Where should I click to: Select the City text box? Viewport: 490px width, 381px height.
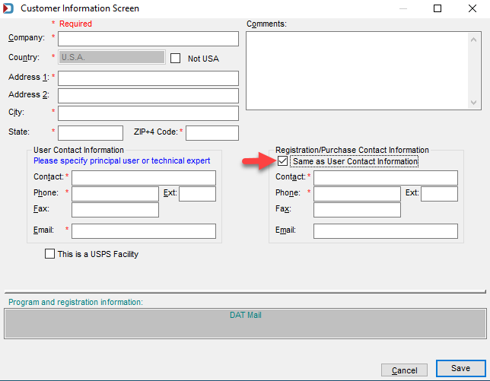tap(148, 113)
